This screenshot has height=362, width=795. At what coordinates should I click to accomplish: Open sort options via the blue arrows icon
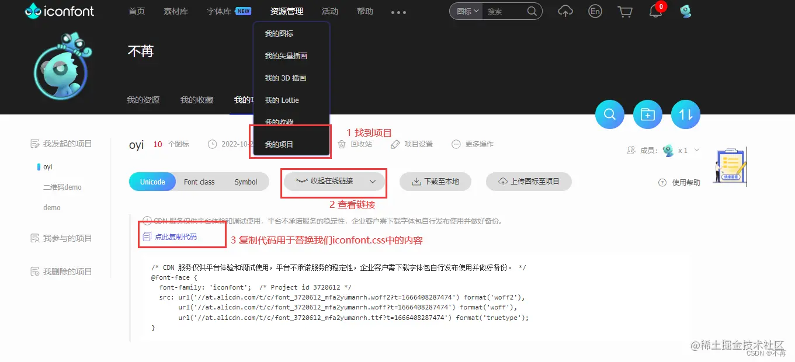(x=685, y=114)
